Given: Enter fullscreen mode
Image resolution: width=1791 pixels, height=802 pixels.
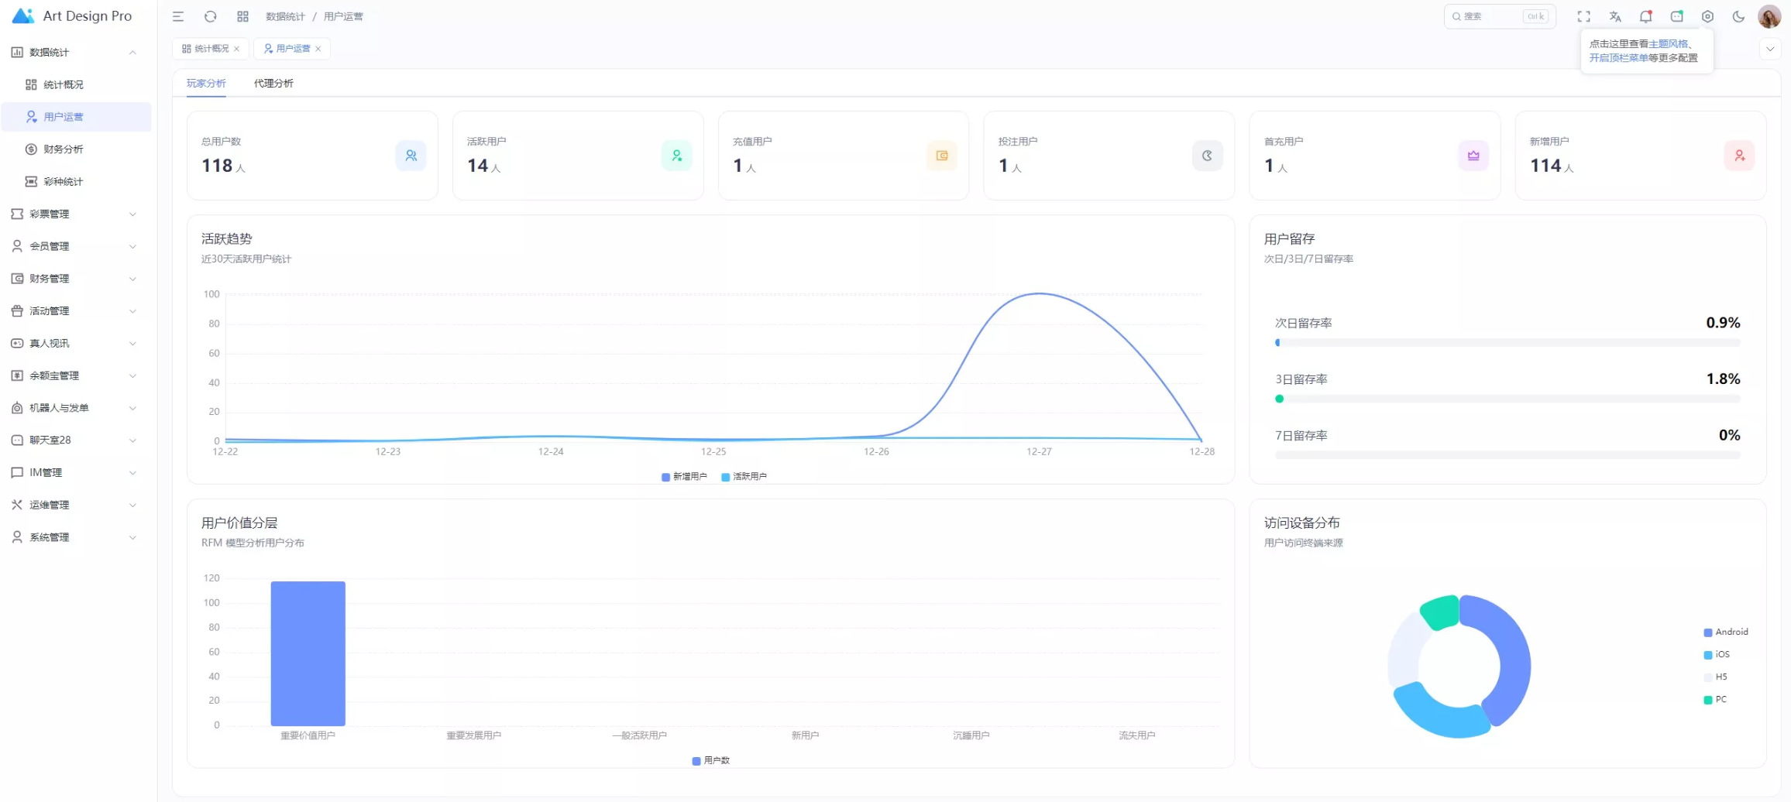Looking at the screenshot, I should (1583, 16).
